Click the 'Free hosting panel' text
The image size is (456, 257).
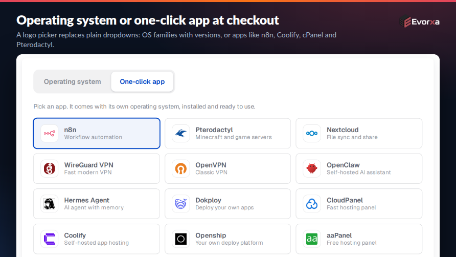(351, 243)
